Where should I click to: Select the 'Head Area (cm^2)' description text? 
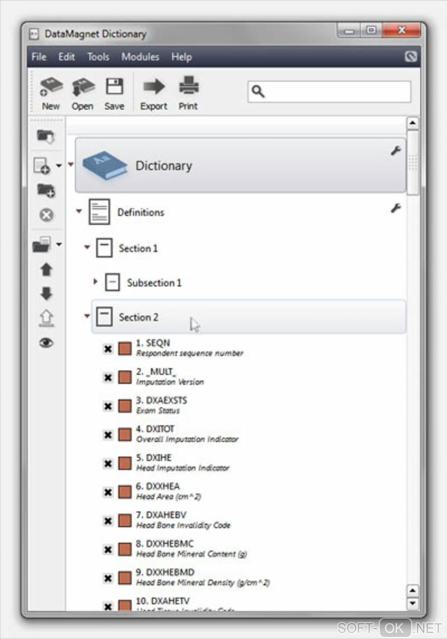point(169,497)
